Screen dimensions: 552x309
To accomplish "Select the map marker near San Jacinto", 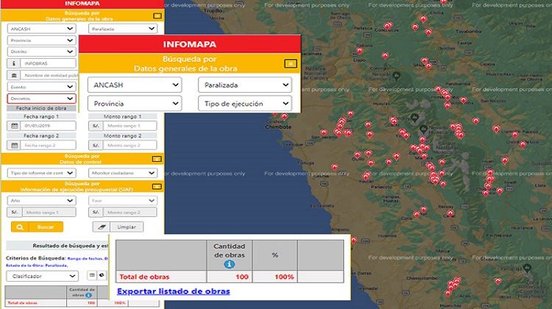I will 324,132.
